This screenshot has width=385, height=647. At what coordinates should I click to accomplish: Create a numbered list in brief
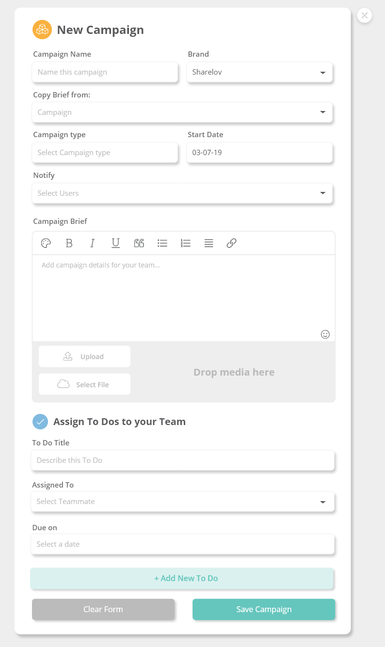(185, 243)
